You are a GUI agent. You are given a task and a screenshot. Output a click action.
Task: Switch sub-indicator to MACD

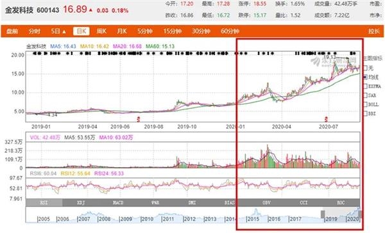click(x=118, y=203)
